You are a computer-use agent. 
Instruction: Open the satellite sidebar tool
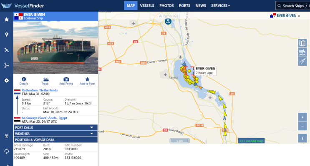tap(7, 50)
